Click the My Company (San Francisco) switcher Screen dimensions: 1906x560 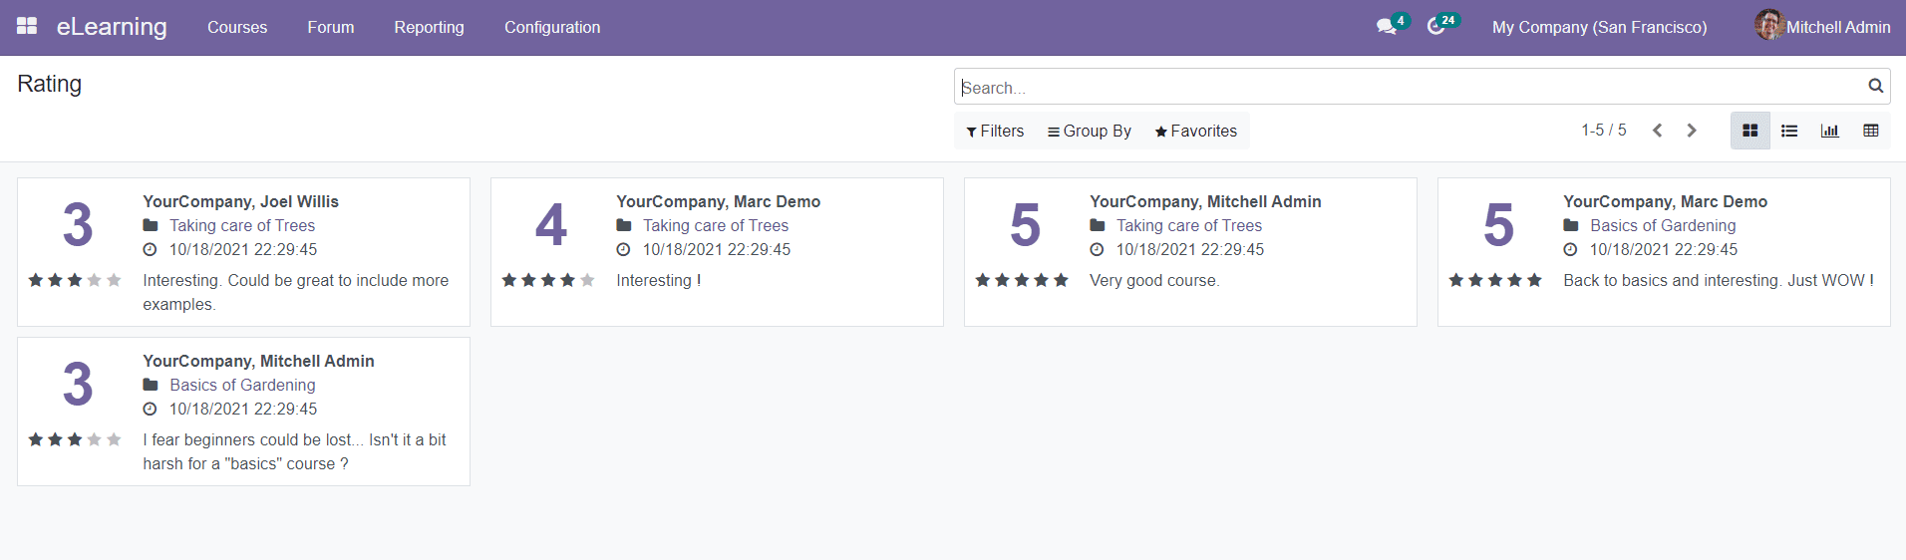(x=1599, y=27)
